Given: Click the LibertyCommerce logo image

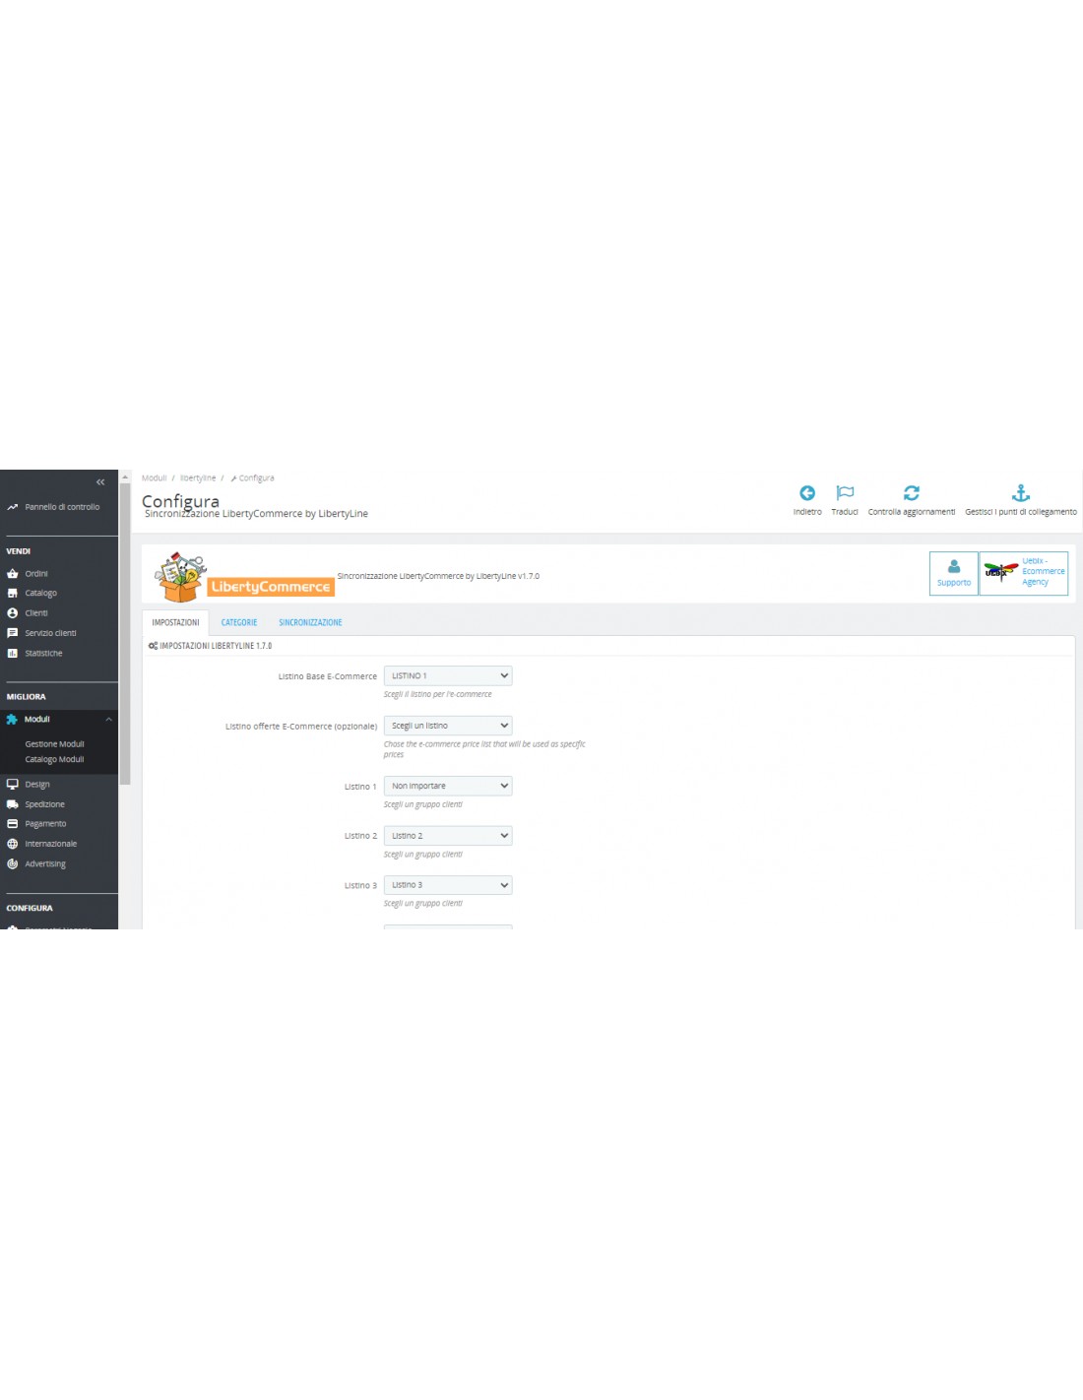Looking at the screenshot, I should pyautogui.click(x=244, y=577).
